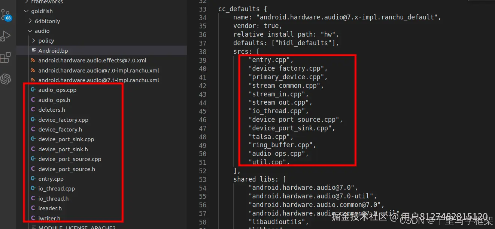
Task: Open the Run and Debug icon
Action: [6, 36]
